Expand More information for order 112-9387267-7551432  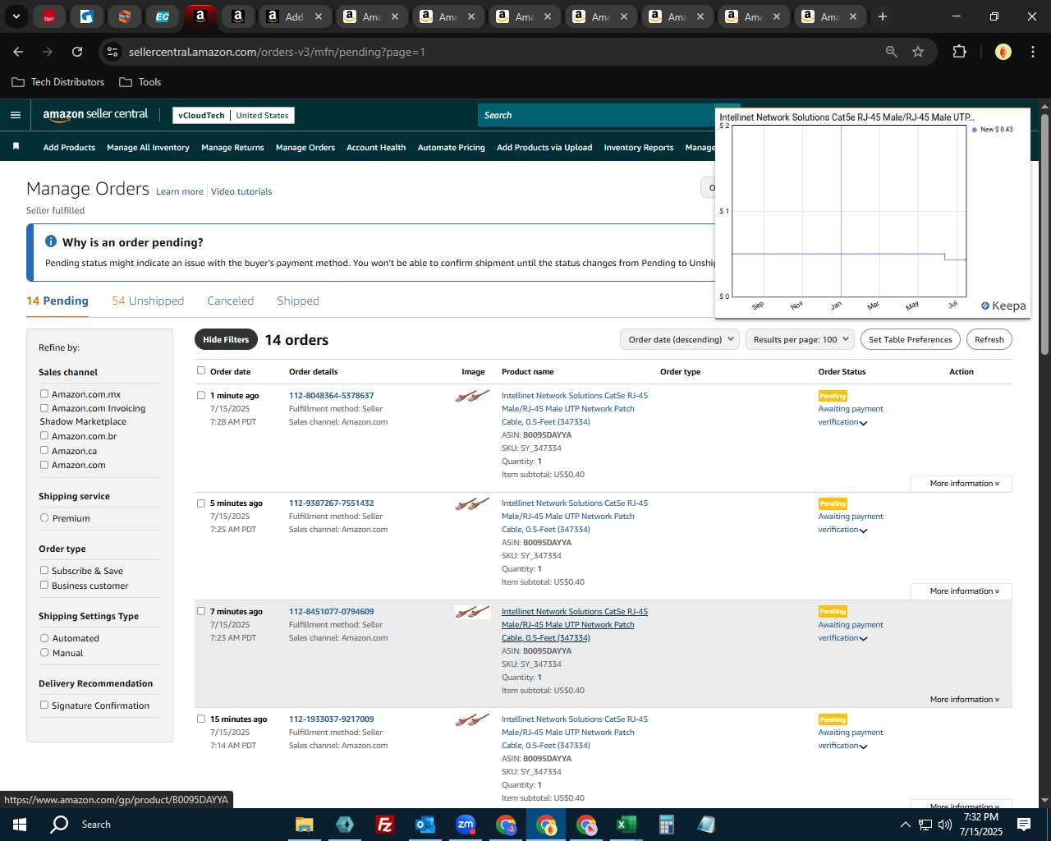[x=962, y=591]
